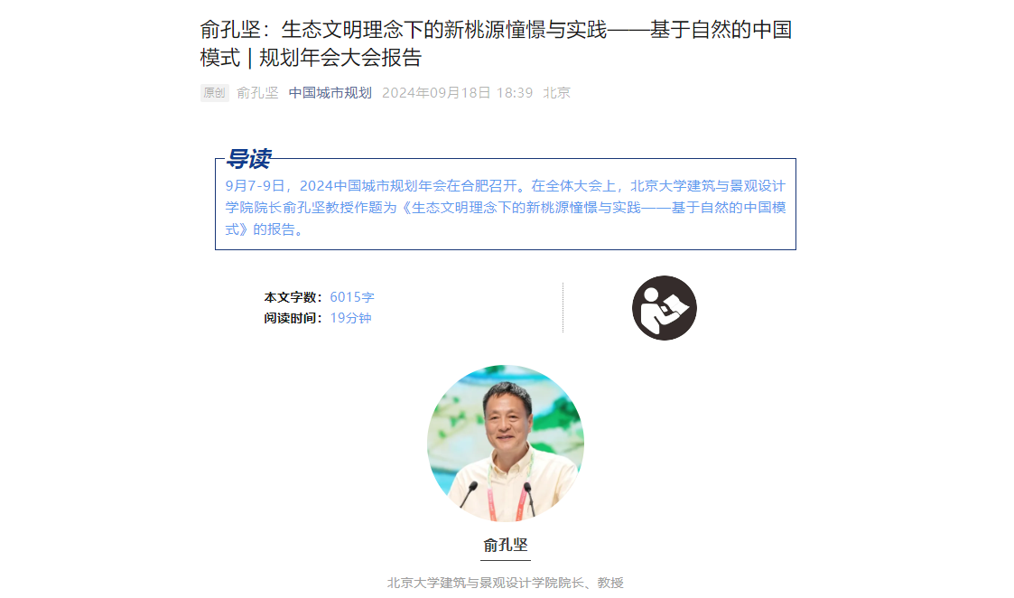Click the second line of the article title
The width and height of the screenshot is (1014, 598).
tap(311, 58)
